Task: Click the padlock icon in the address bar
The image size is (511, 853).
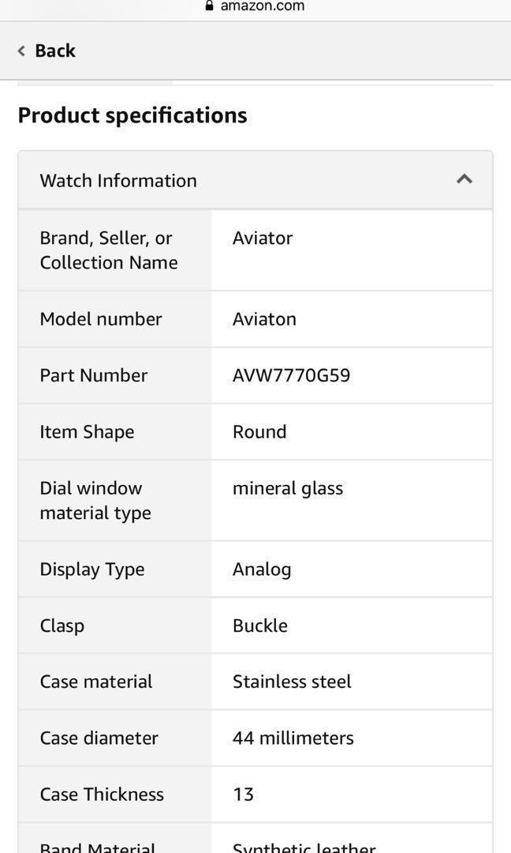Action: [208, 6]
